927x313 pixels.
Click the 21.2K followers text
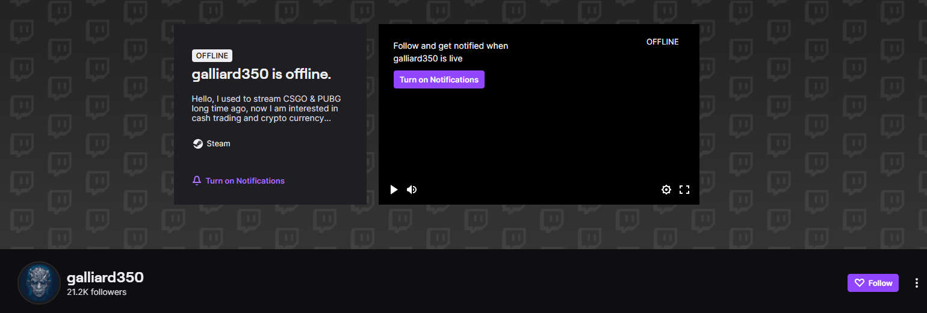coord(97,293)
